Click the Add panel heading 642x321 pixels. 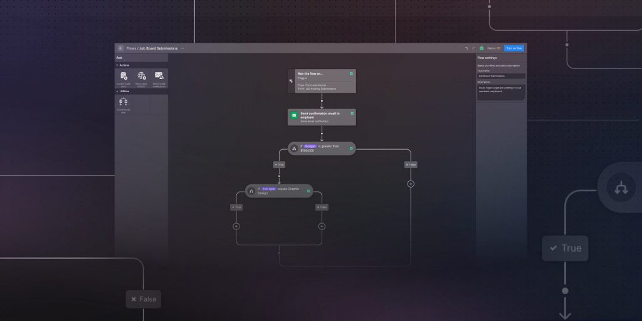tap(119, 58)
